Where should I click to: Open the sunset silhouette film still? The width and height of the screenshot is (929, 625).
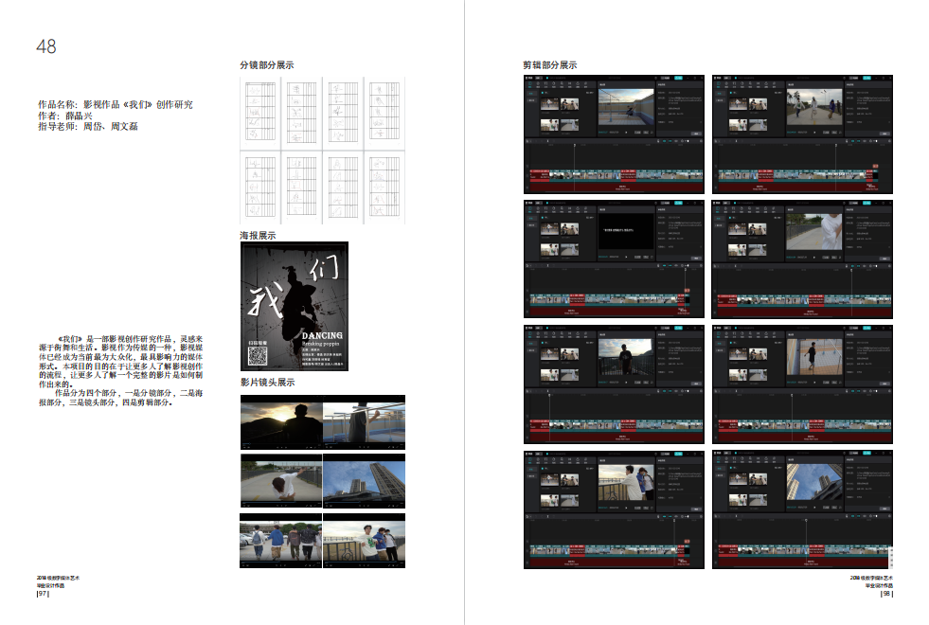click(x=281, y=421)
